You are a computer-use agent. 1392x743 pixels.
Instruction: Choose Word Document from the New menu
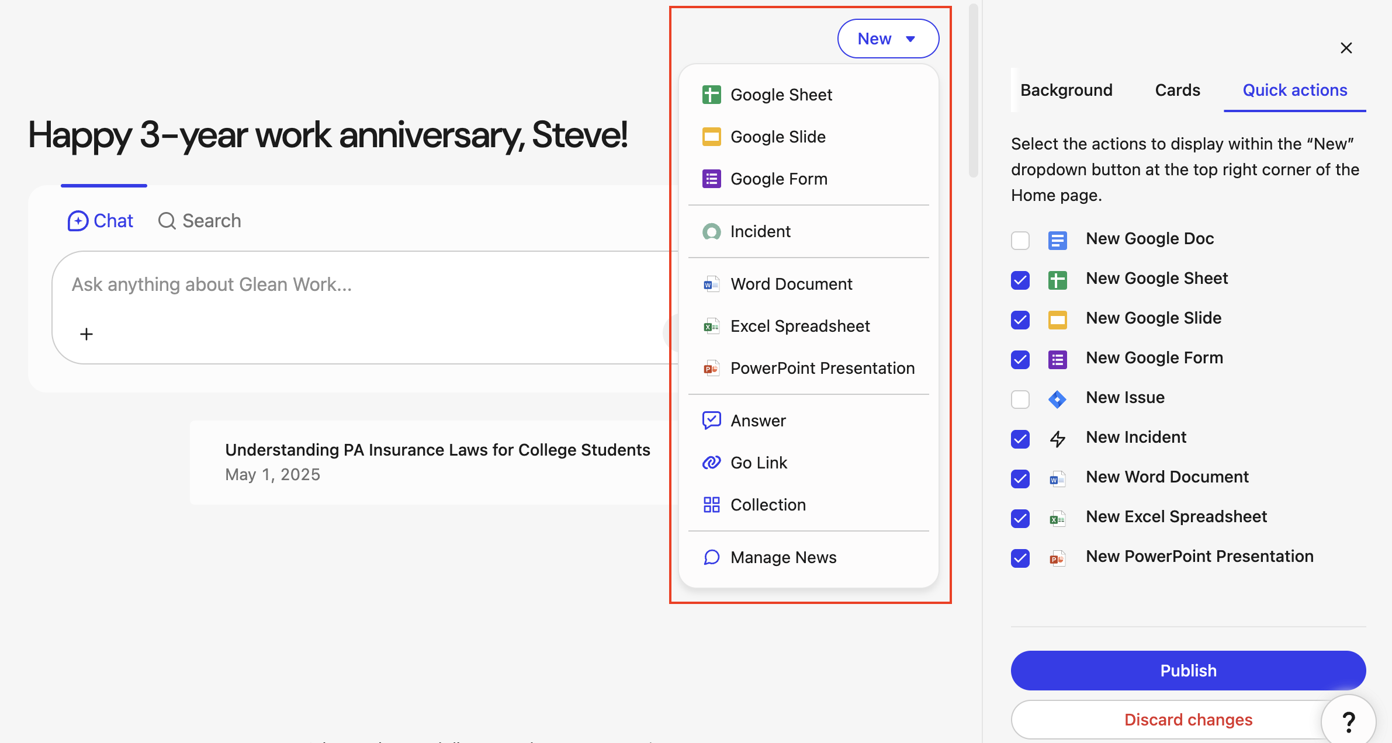coord(809,284)
